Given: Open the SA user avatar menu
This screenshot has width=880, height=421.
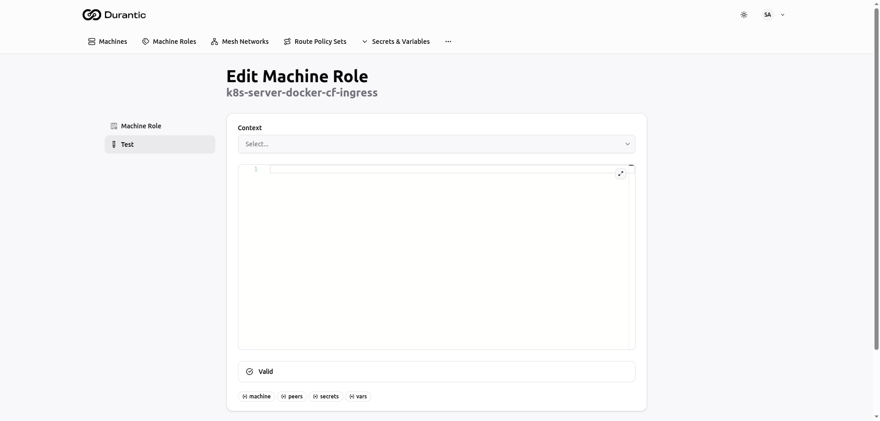Looking at the screenshot, I should (x=767, y=15).
